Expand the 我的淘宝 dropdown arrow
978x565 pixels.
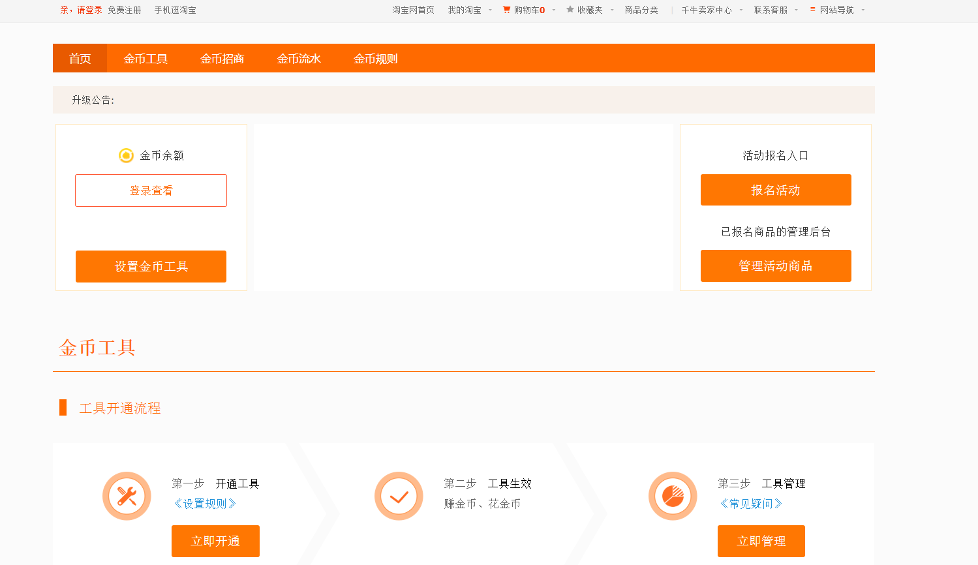point(491,10)
